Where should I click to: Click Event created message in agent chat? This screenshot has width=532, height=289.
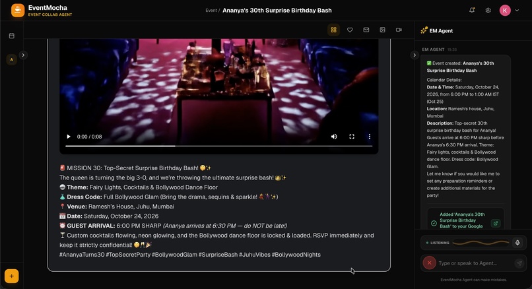461,67
